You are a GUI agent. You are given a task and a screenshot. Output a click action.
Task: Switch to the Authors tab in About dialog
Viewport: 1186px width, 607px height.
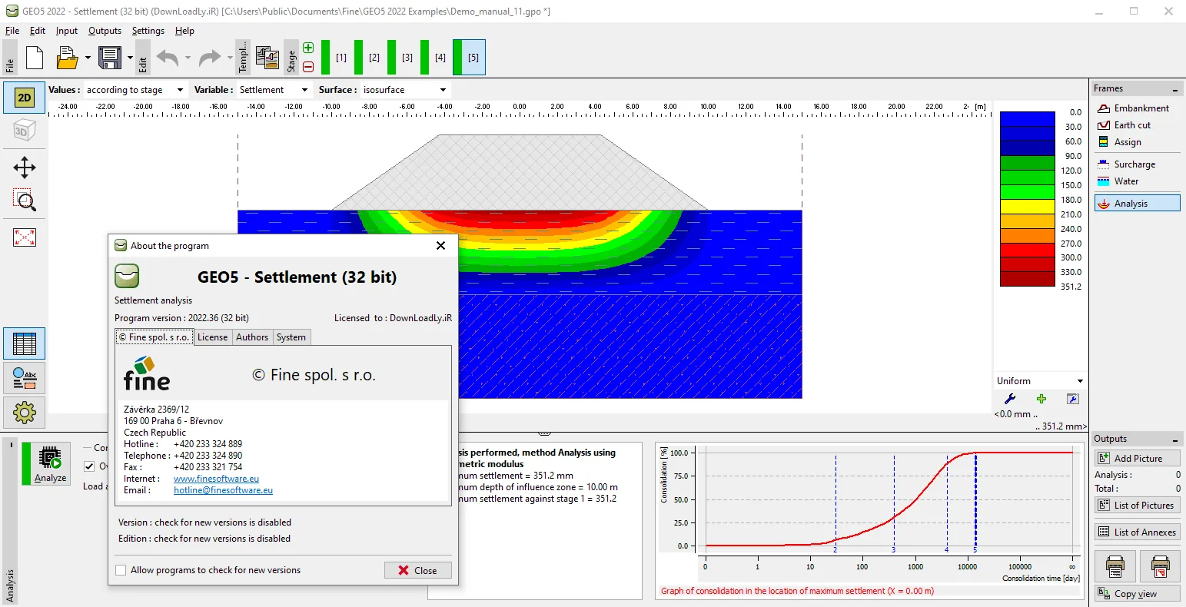(x=252, y=337)
